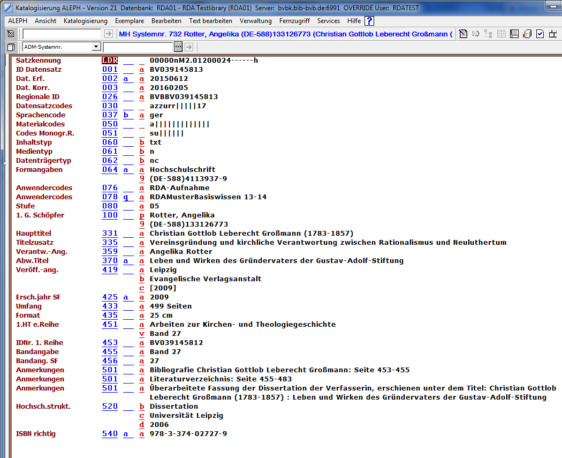Click the arrow button after the ellipsis button
Image resolution: width=562 pixels, height=458 pixels.
188,47
